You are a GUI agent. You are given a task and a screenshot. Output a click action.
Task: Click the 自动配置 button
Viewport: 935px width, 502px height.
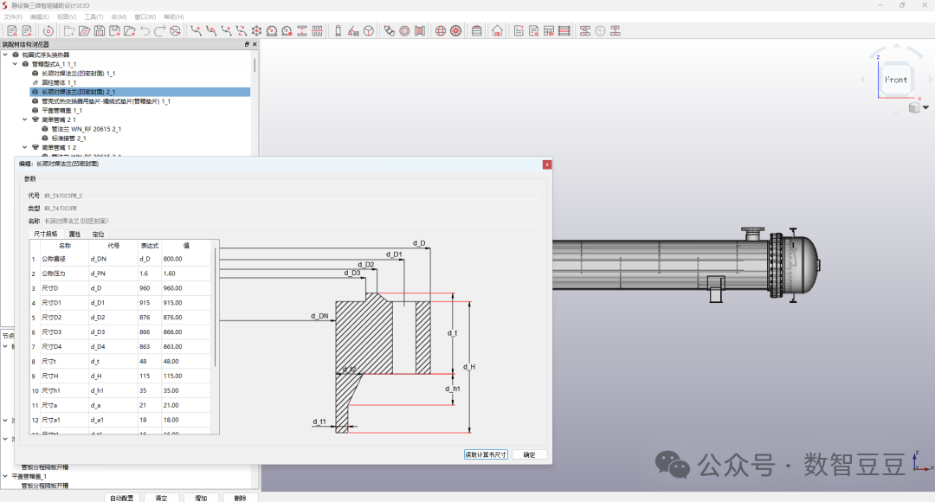click(122, 498)
